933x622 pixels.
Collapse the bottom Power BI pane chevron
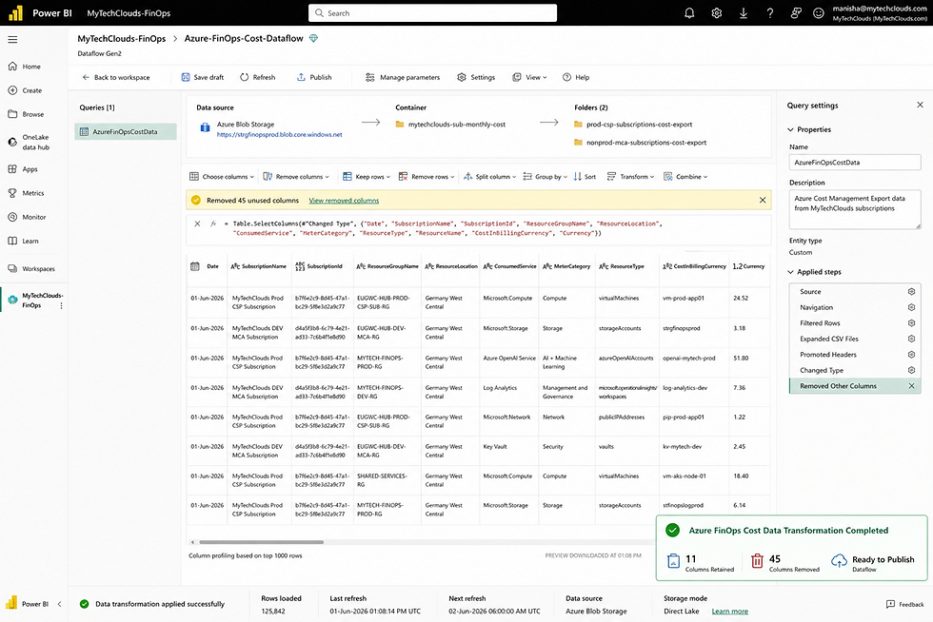(59, 604)
